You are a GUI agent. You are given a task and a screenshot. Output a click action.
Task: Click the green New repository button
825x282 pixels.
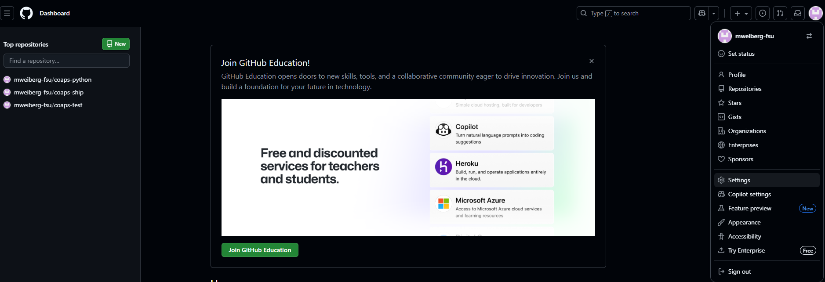click(x=116, y=44)
